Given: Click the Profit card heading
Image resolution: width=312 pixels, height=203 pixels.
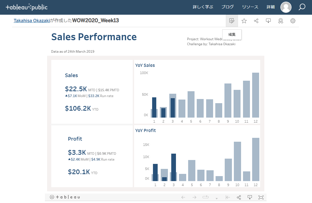Looking at the screenshot, I should (75, 139).
